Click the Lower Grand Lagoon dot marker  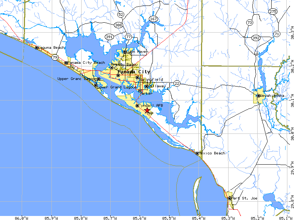[x=96, y=85]
